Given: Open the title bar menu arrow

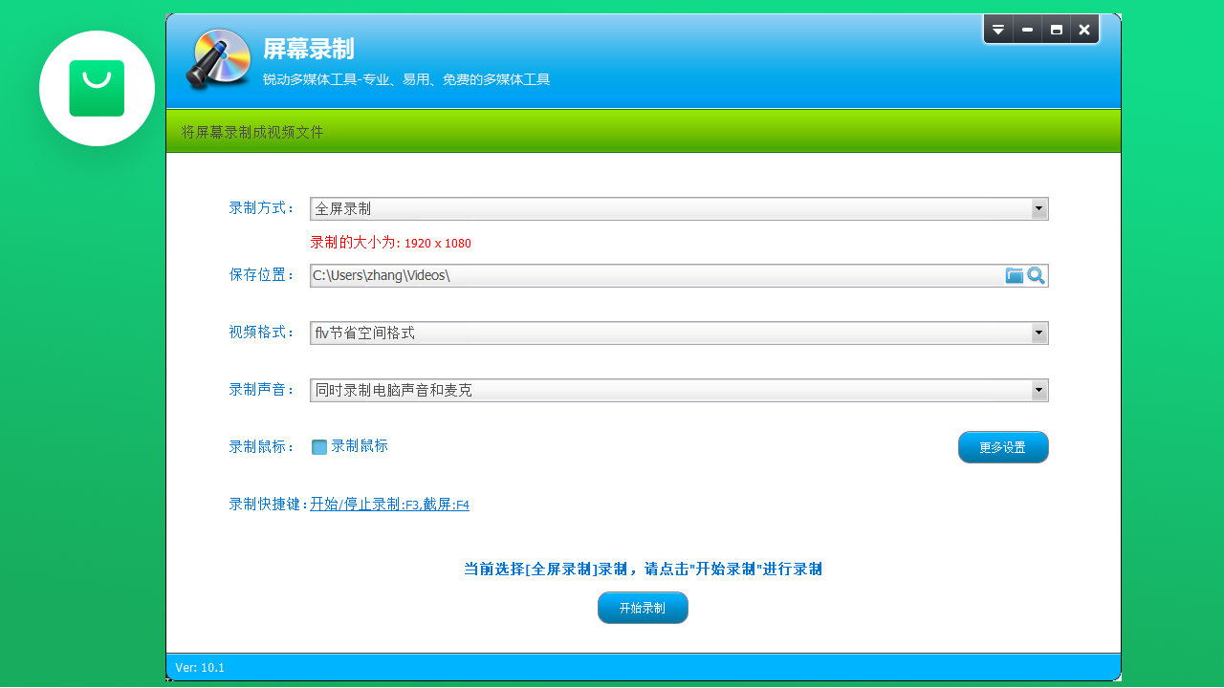Looking at the screenshot, I should 998,30.
